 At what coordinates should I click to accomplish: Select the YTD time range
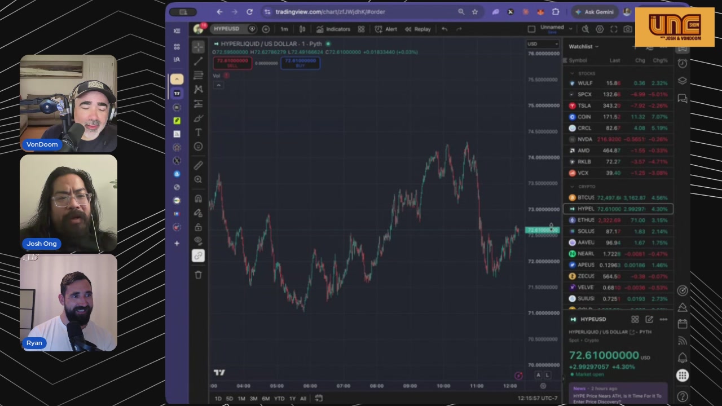click(279, 399)
